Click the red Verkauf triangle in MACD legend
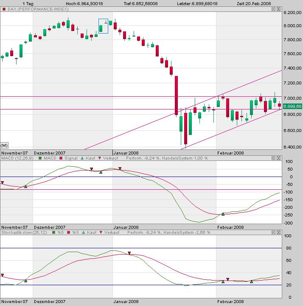Viewport: 303px width, 306px height. tap(99, 158)
